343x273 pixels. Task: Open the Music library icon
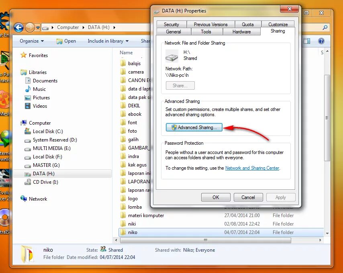point(28,89)
